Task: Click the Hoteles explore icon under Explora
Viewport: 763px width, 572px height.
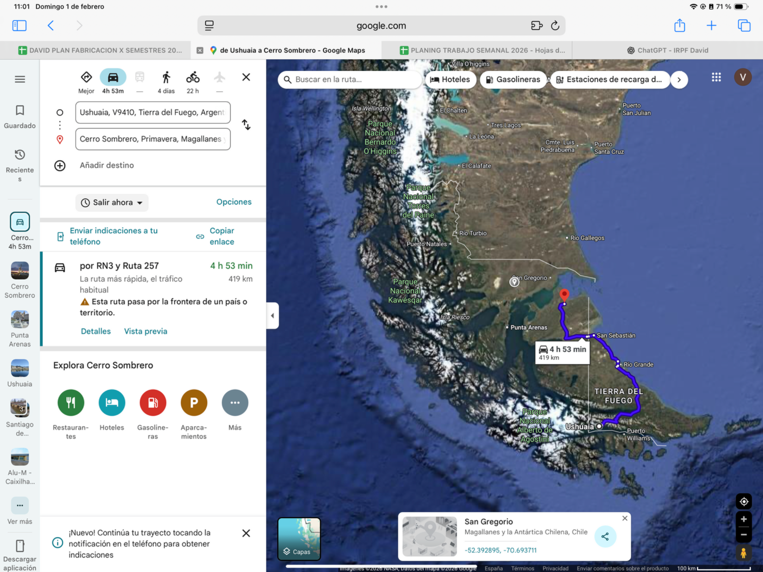Action: click(112, 403)
